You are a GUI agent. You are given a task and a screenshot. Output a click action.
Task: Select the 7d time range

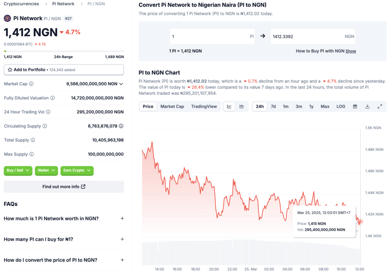(273, 106)
